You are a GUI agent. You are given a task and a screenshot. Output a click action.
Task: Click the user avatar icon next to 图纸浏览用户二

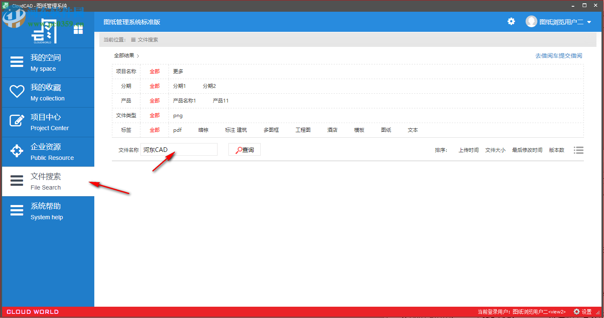[531, 21]
